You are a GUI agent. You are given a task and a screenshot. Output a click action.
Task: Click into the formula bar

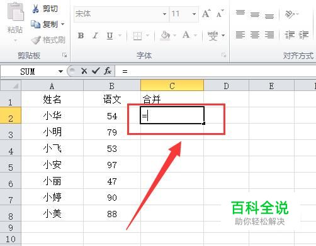click(x=216, y=72)
